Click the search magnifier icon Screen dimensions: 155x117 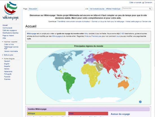coord(150,9)
